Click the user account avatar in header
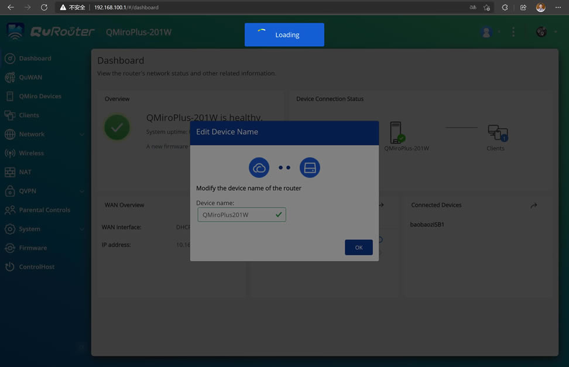Viewport: 569px width, 367px height. click(486, 32)
